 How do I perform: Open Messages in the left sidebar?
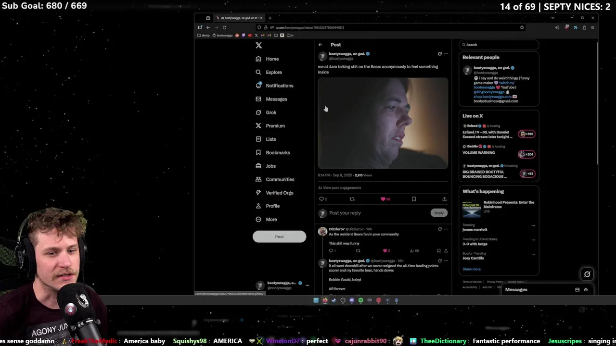tap(271, 99)
